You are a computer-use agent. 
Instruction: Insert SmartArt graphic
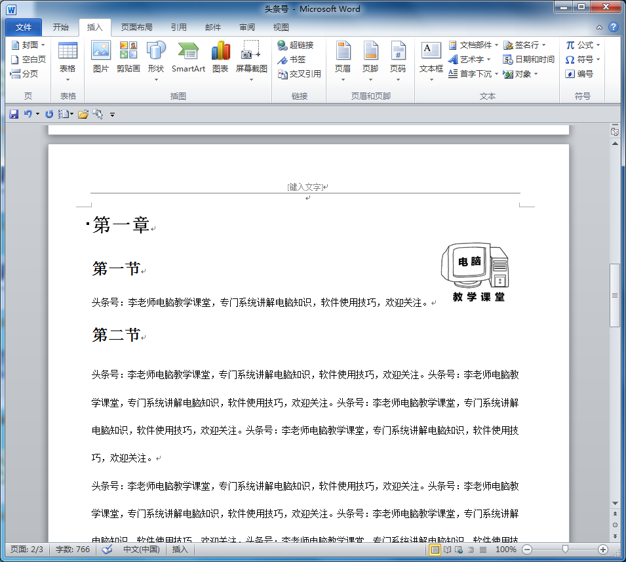188,58
